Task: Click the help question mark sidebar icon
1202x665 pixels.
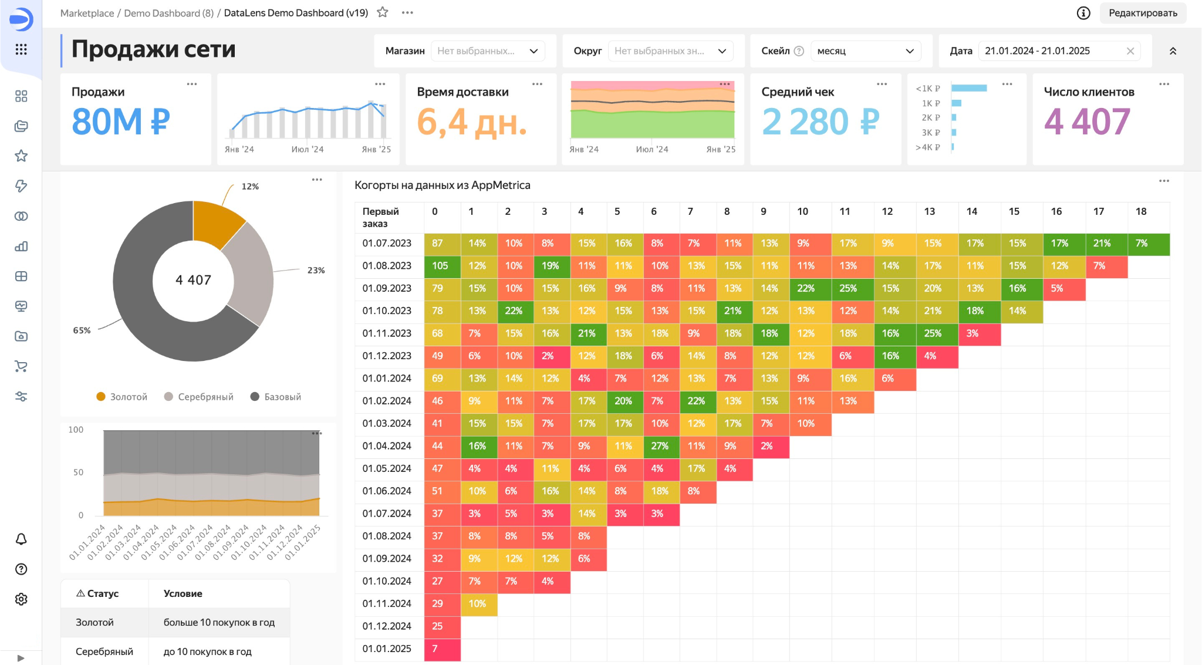Action: pos(21,569)
